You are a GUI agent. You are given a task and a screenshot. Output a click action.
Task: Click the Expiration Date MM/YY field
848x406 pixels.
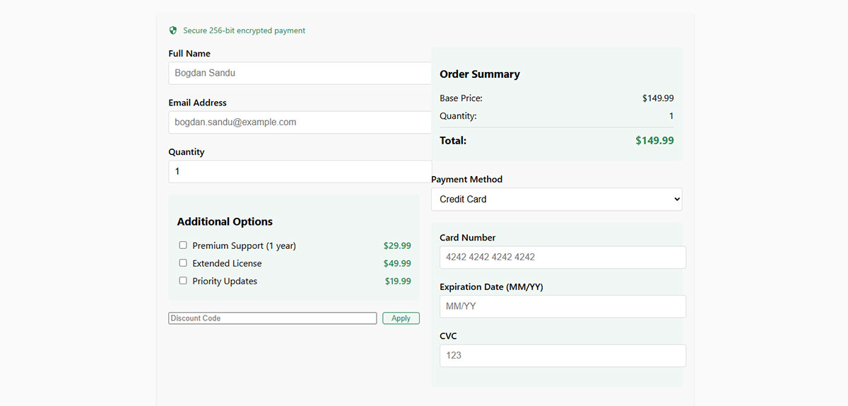click(563, 306)
